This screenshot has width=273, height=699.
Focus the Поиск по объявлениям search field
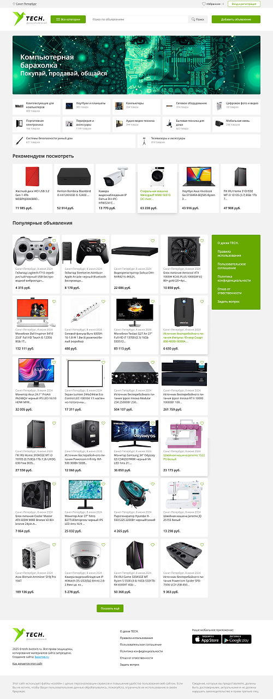(x=139, y=19)
